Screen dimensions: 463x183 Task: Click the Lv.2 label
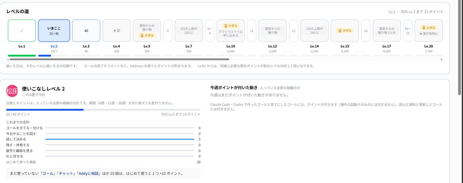(x=54, y=46)
